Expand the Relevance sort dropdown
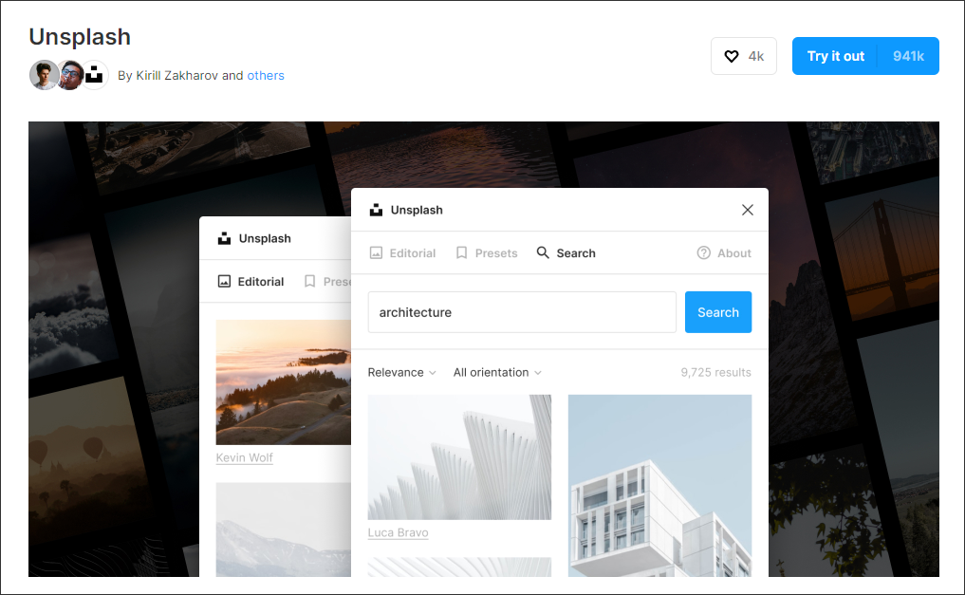This screenshot has height=595, width=965. click(x=402, y=372)
